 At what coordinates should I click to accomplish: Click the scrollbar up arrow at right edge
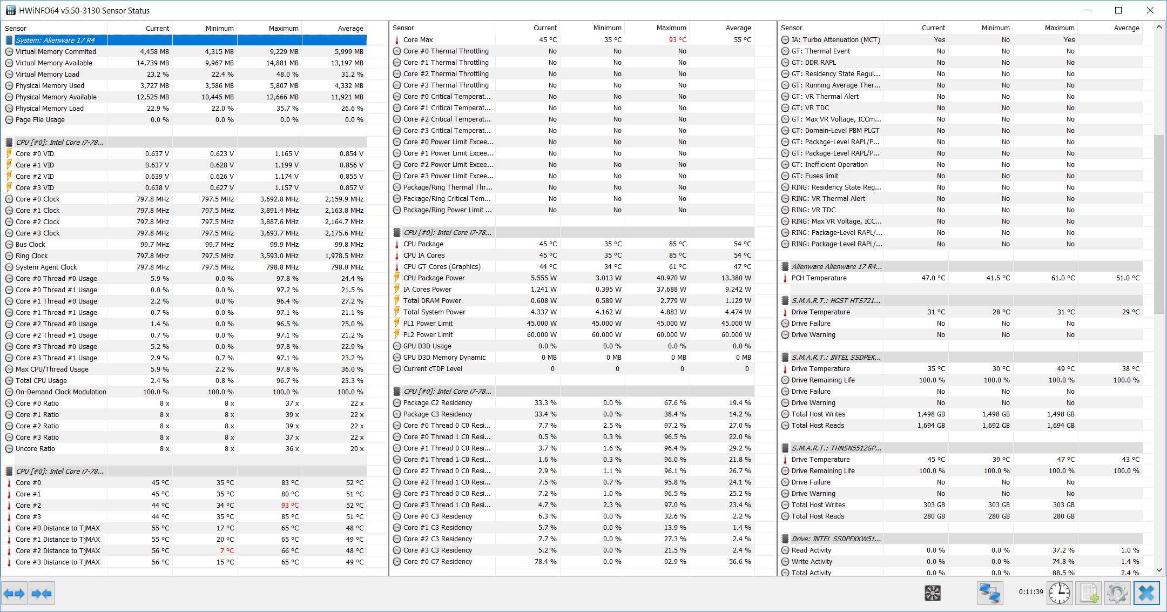pos(1159,27)
